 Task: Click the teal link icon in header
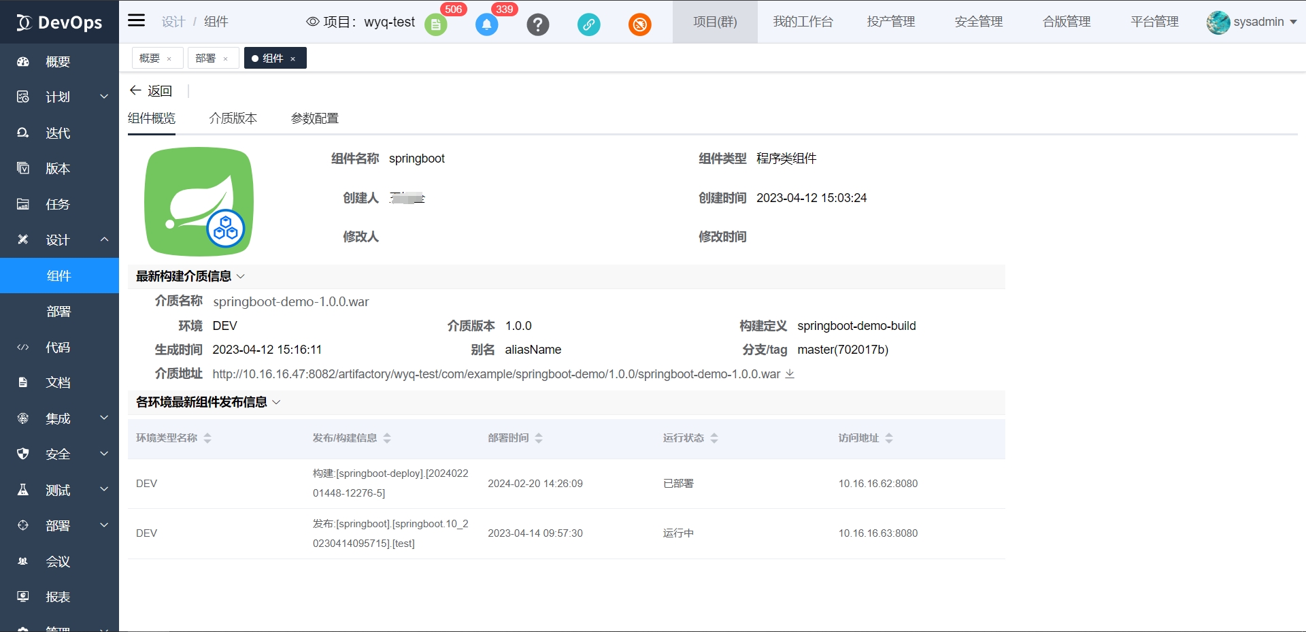(x=588, y=25)
